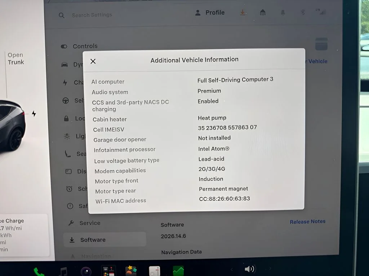Open the Profile menu label
The width and height of the screenshot is (369, 276).
pos(215,13)
